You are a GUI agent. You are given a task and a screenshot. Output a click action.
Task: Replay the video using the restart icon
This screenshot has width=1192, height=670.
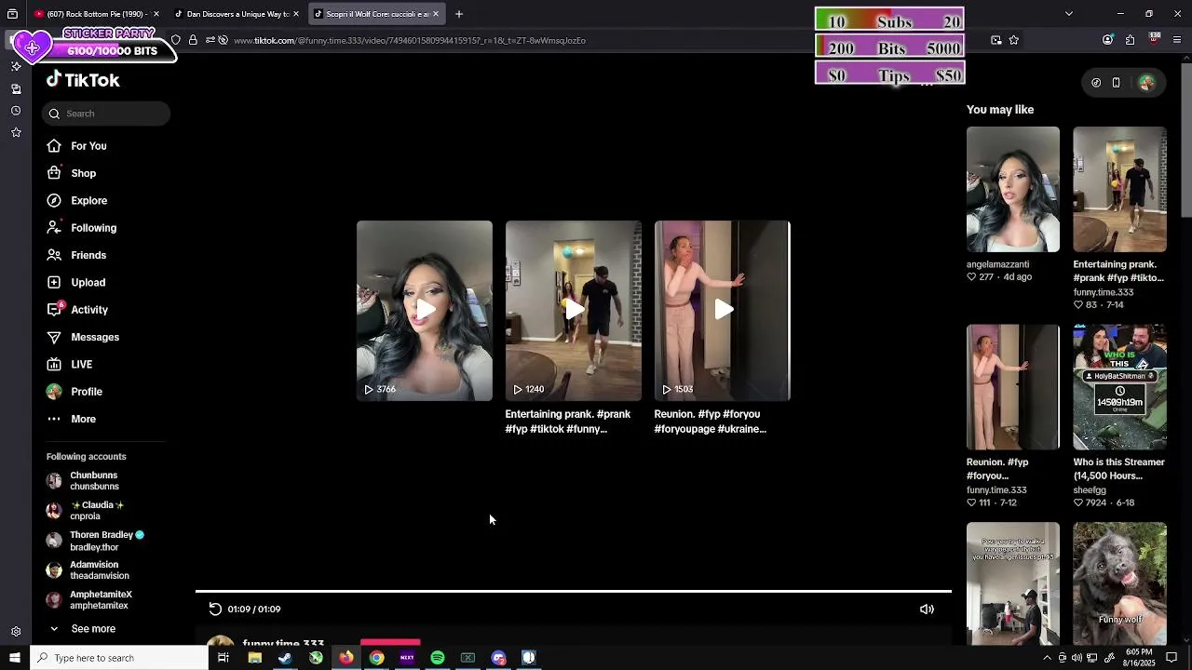(215, 609)
